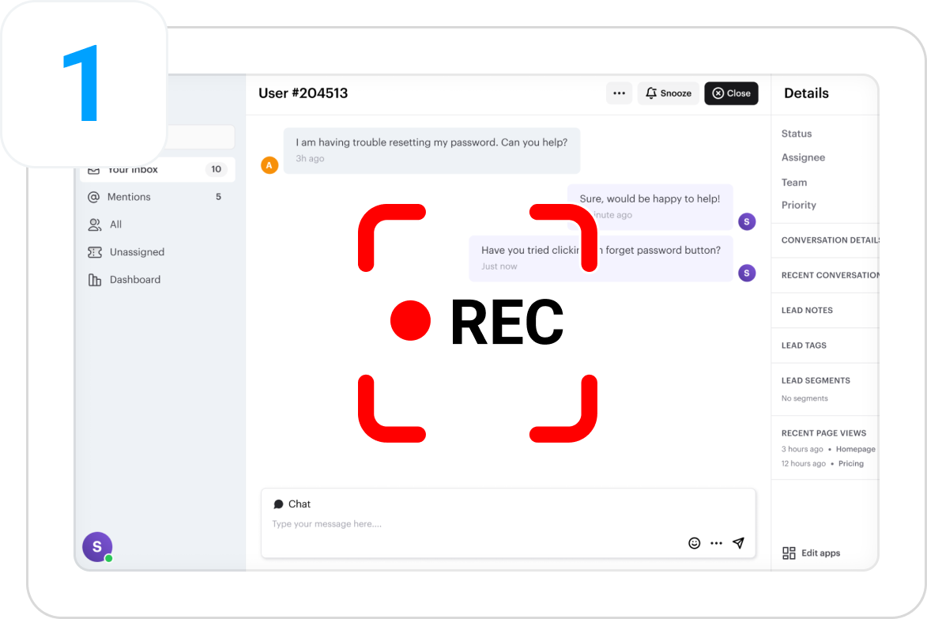927x619 pixels.
Task: Click the Unassigned ticket icon
Action: 95,252
